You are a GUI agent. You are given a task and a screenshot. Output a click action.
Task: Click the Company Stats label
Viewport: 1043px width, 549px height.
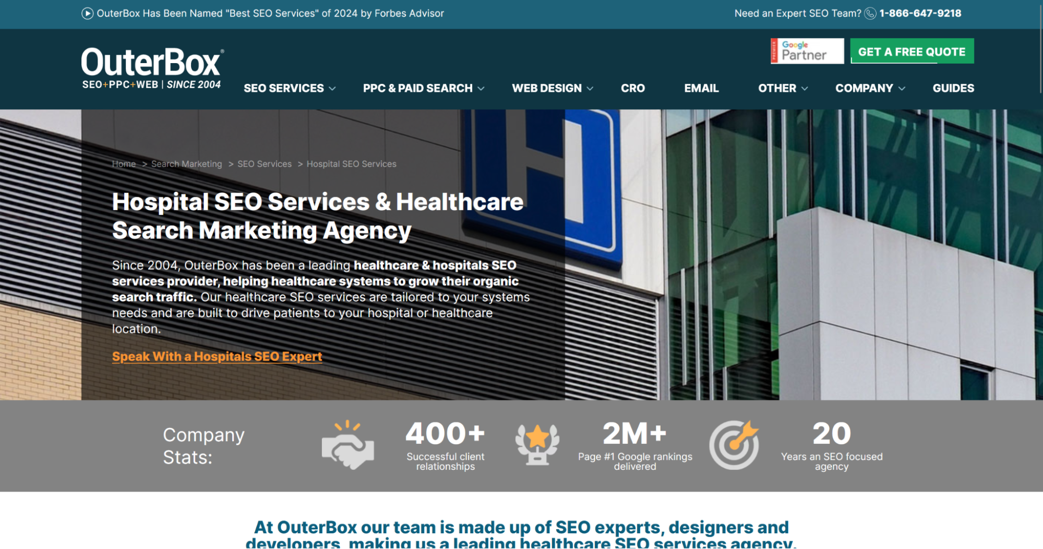203,446
